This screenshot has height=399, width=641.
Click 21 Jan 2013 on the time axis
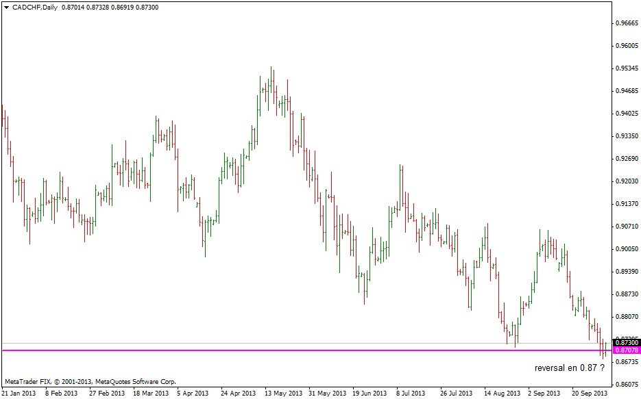coord(19,394)
